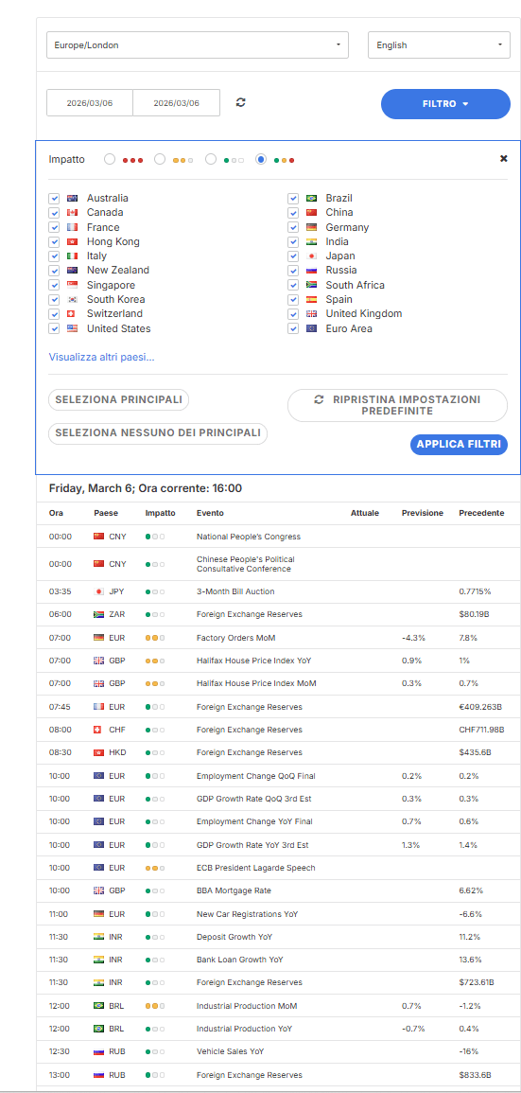Click the Previsione column header
This screenshot has height=1093, width=521.
point(422,513)
